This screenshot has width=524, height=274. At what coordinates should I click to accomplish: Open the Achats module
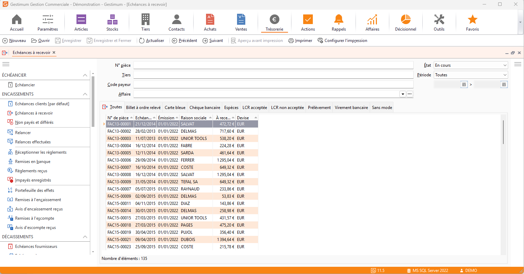210,23
